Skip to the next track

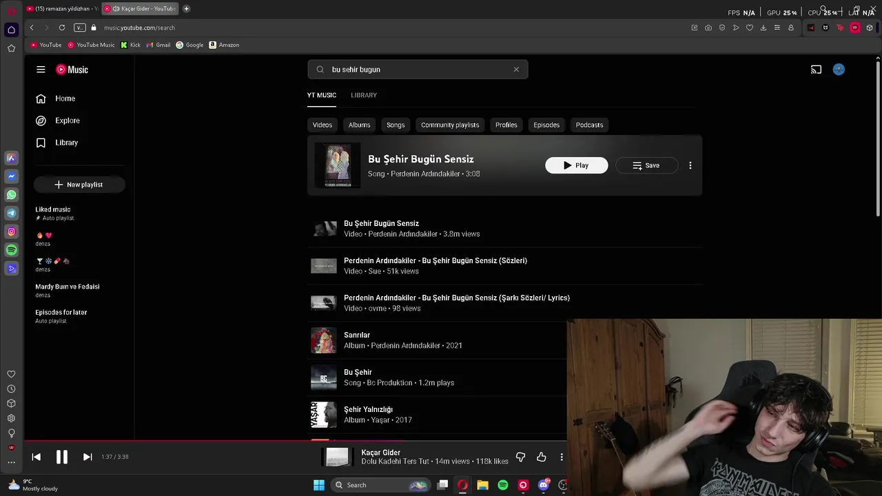(88, 457)
